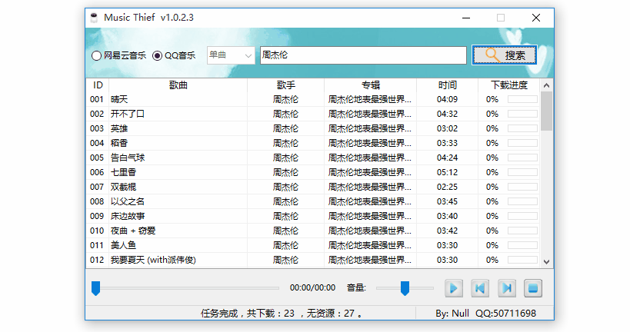Skip to the next track
Image resolution: width=630 pixels, height=332 pixels.
pyautogui.click(x=507, y=288)
